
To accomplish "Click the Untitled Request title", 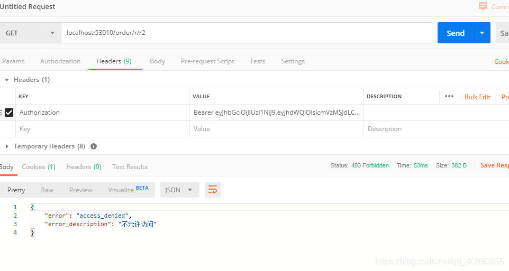I will (x=28, y=6).
